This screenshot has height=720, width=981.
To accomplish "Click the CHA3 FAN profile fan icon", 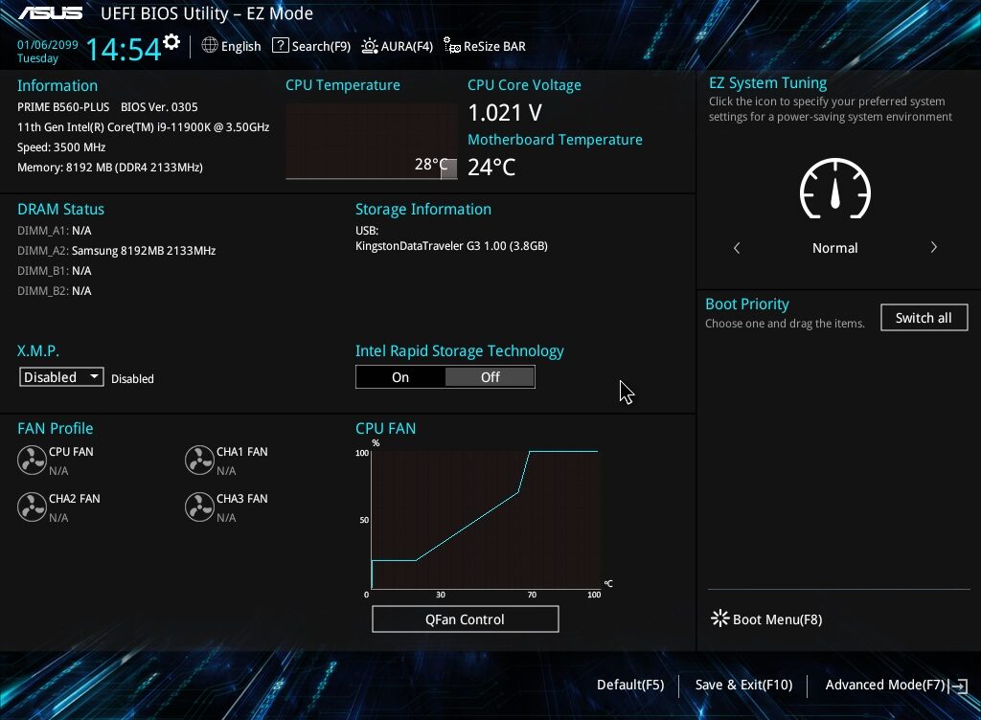I will (199, 506).
